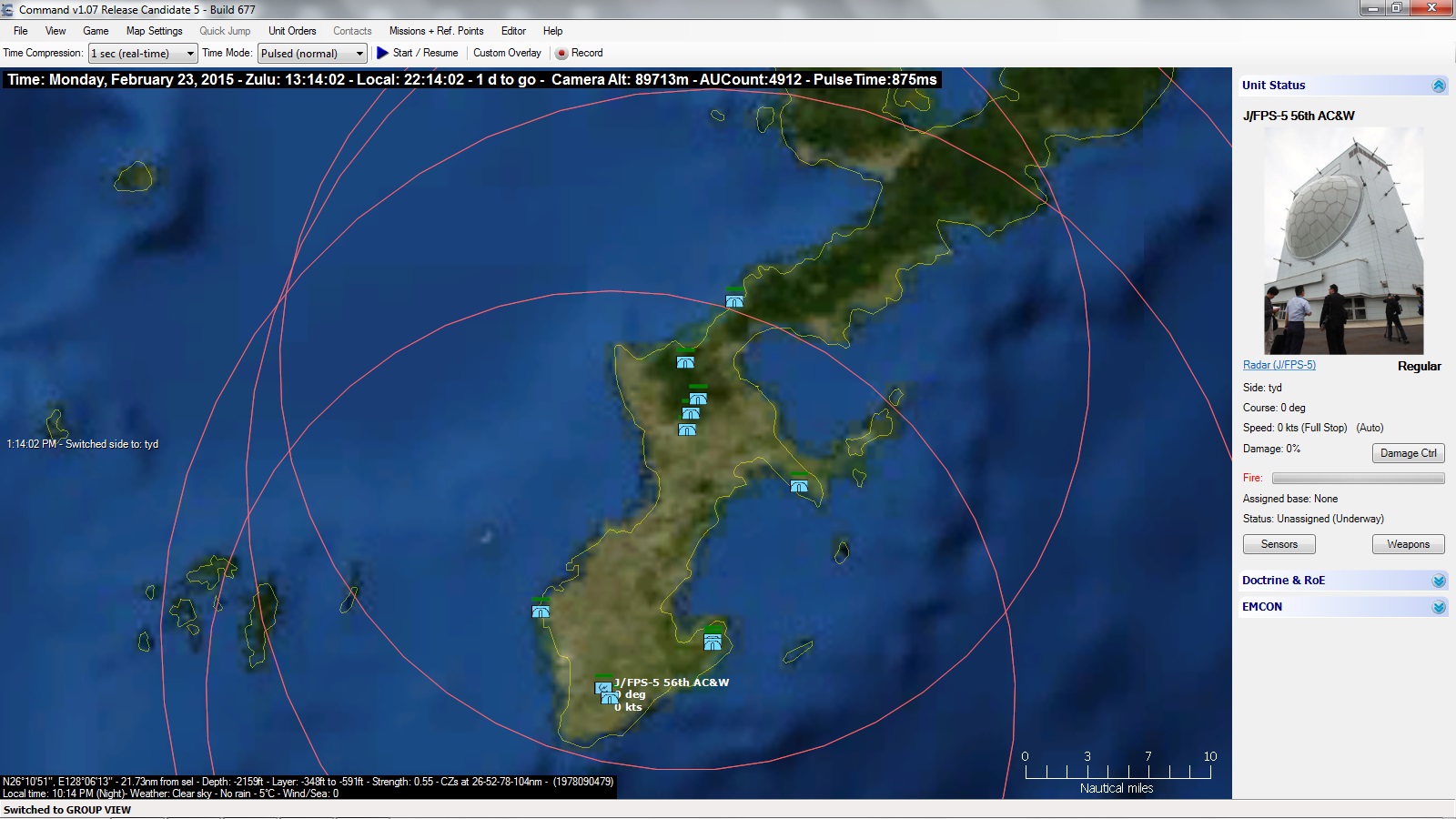Select the northernmost facility unit icon on the map
Viewport: 1456px width, 819px height.
(x=734, y=300)
